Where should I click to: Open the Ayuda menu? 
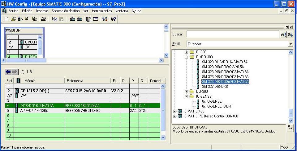[x=136, y=11]
